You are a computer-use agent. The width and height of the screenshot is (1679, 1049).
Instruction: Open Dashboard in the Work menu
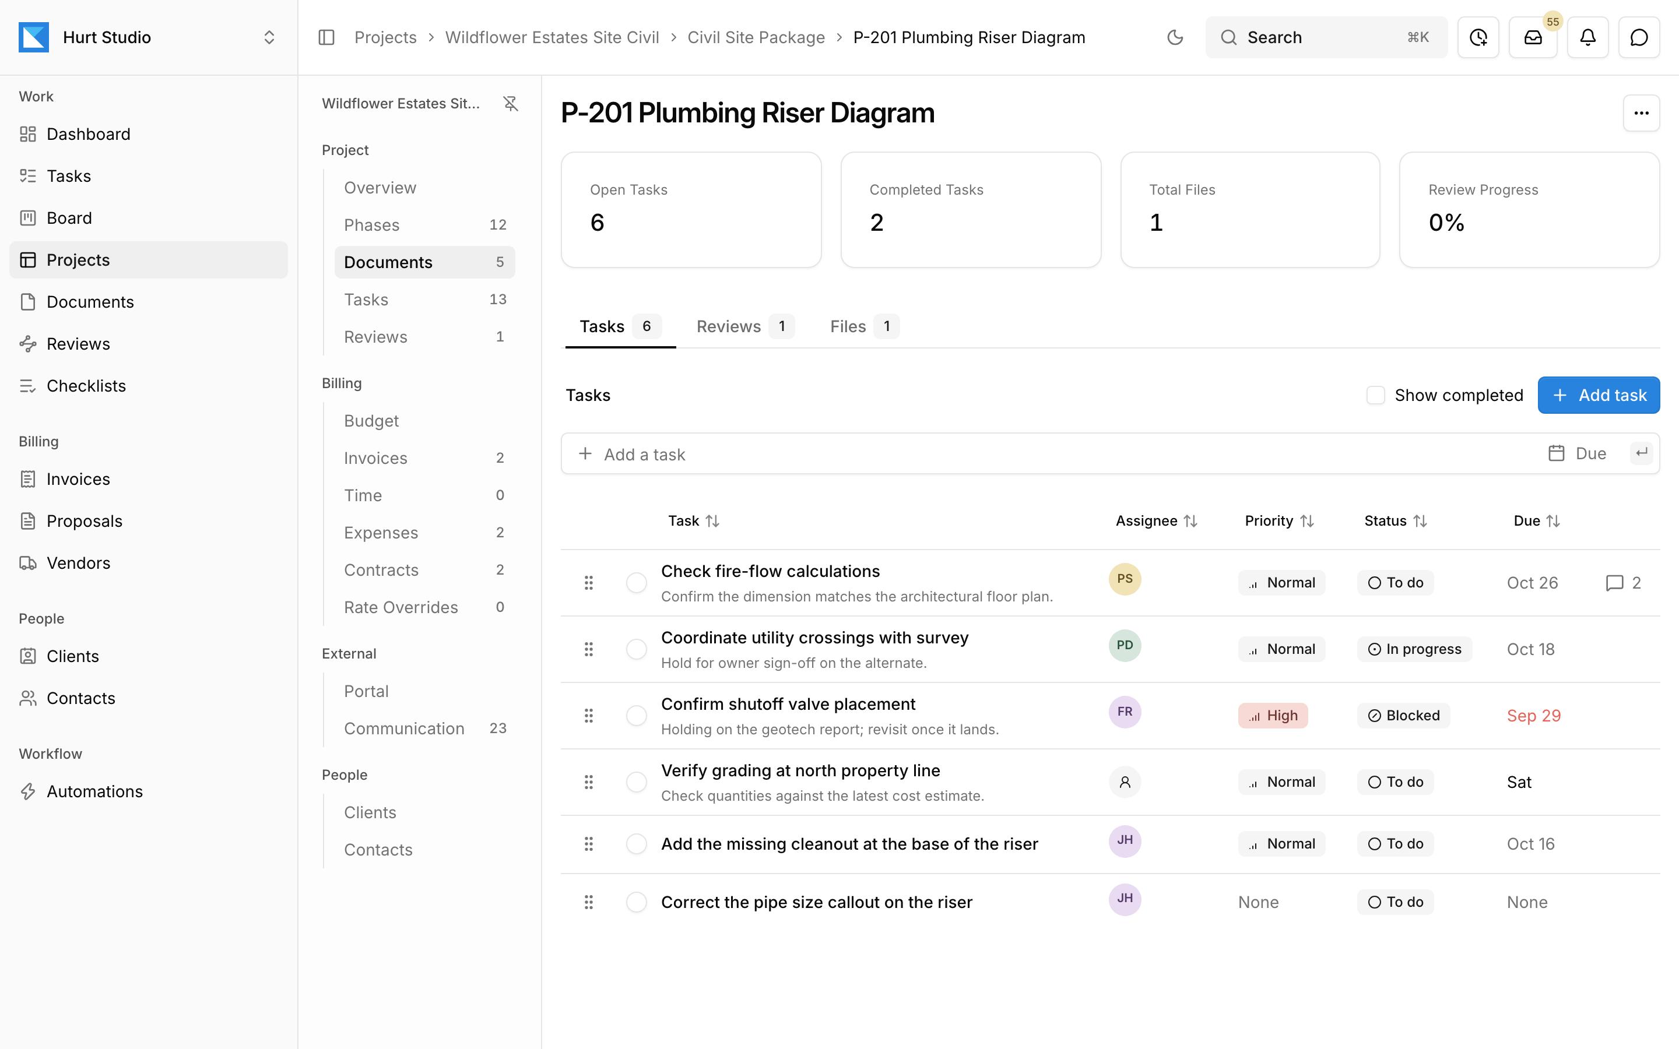[149, 134]
